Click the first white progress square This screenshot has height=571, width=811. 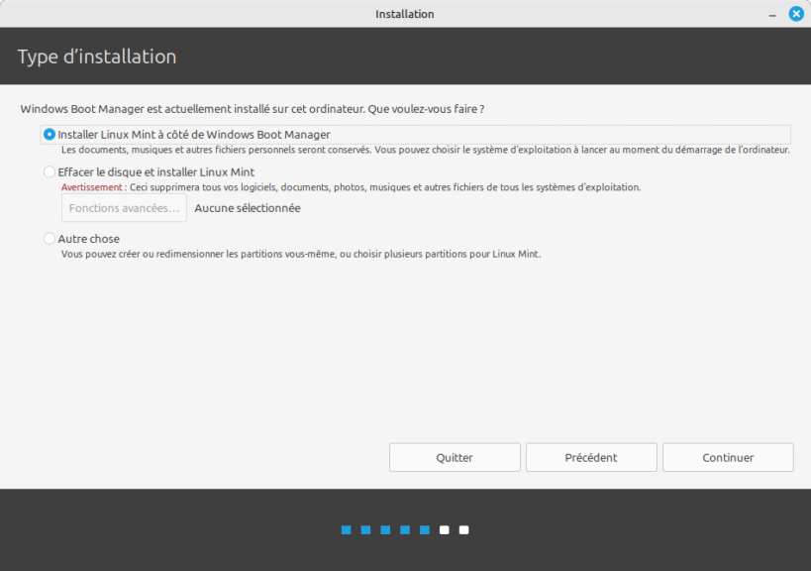[445, 530]
